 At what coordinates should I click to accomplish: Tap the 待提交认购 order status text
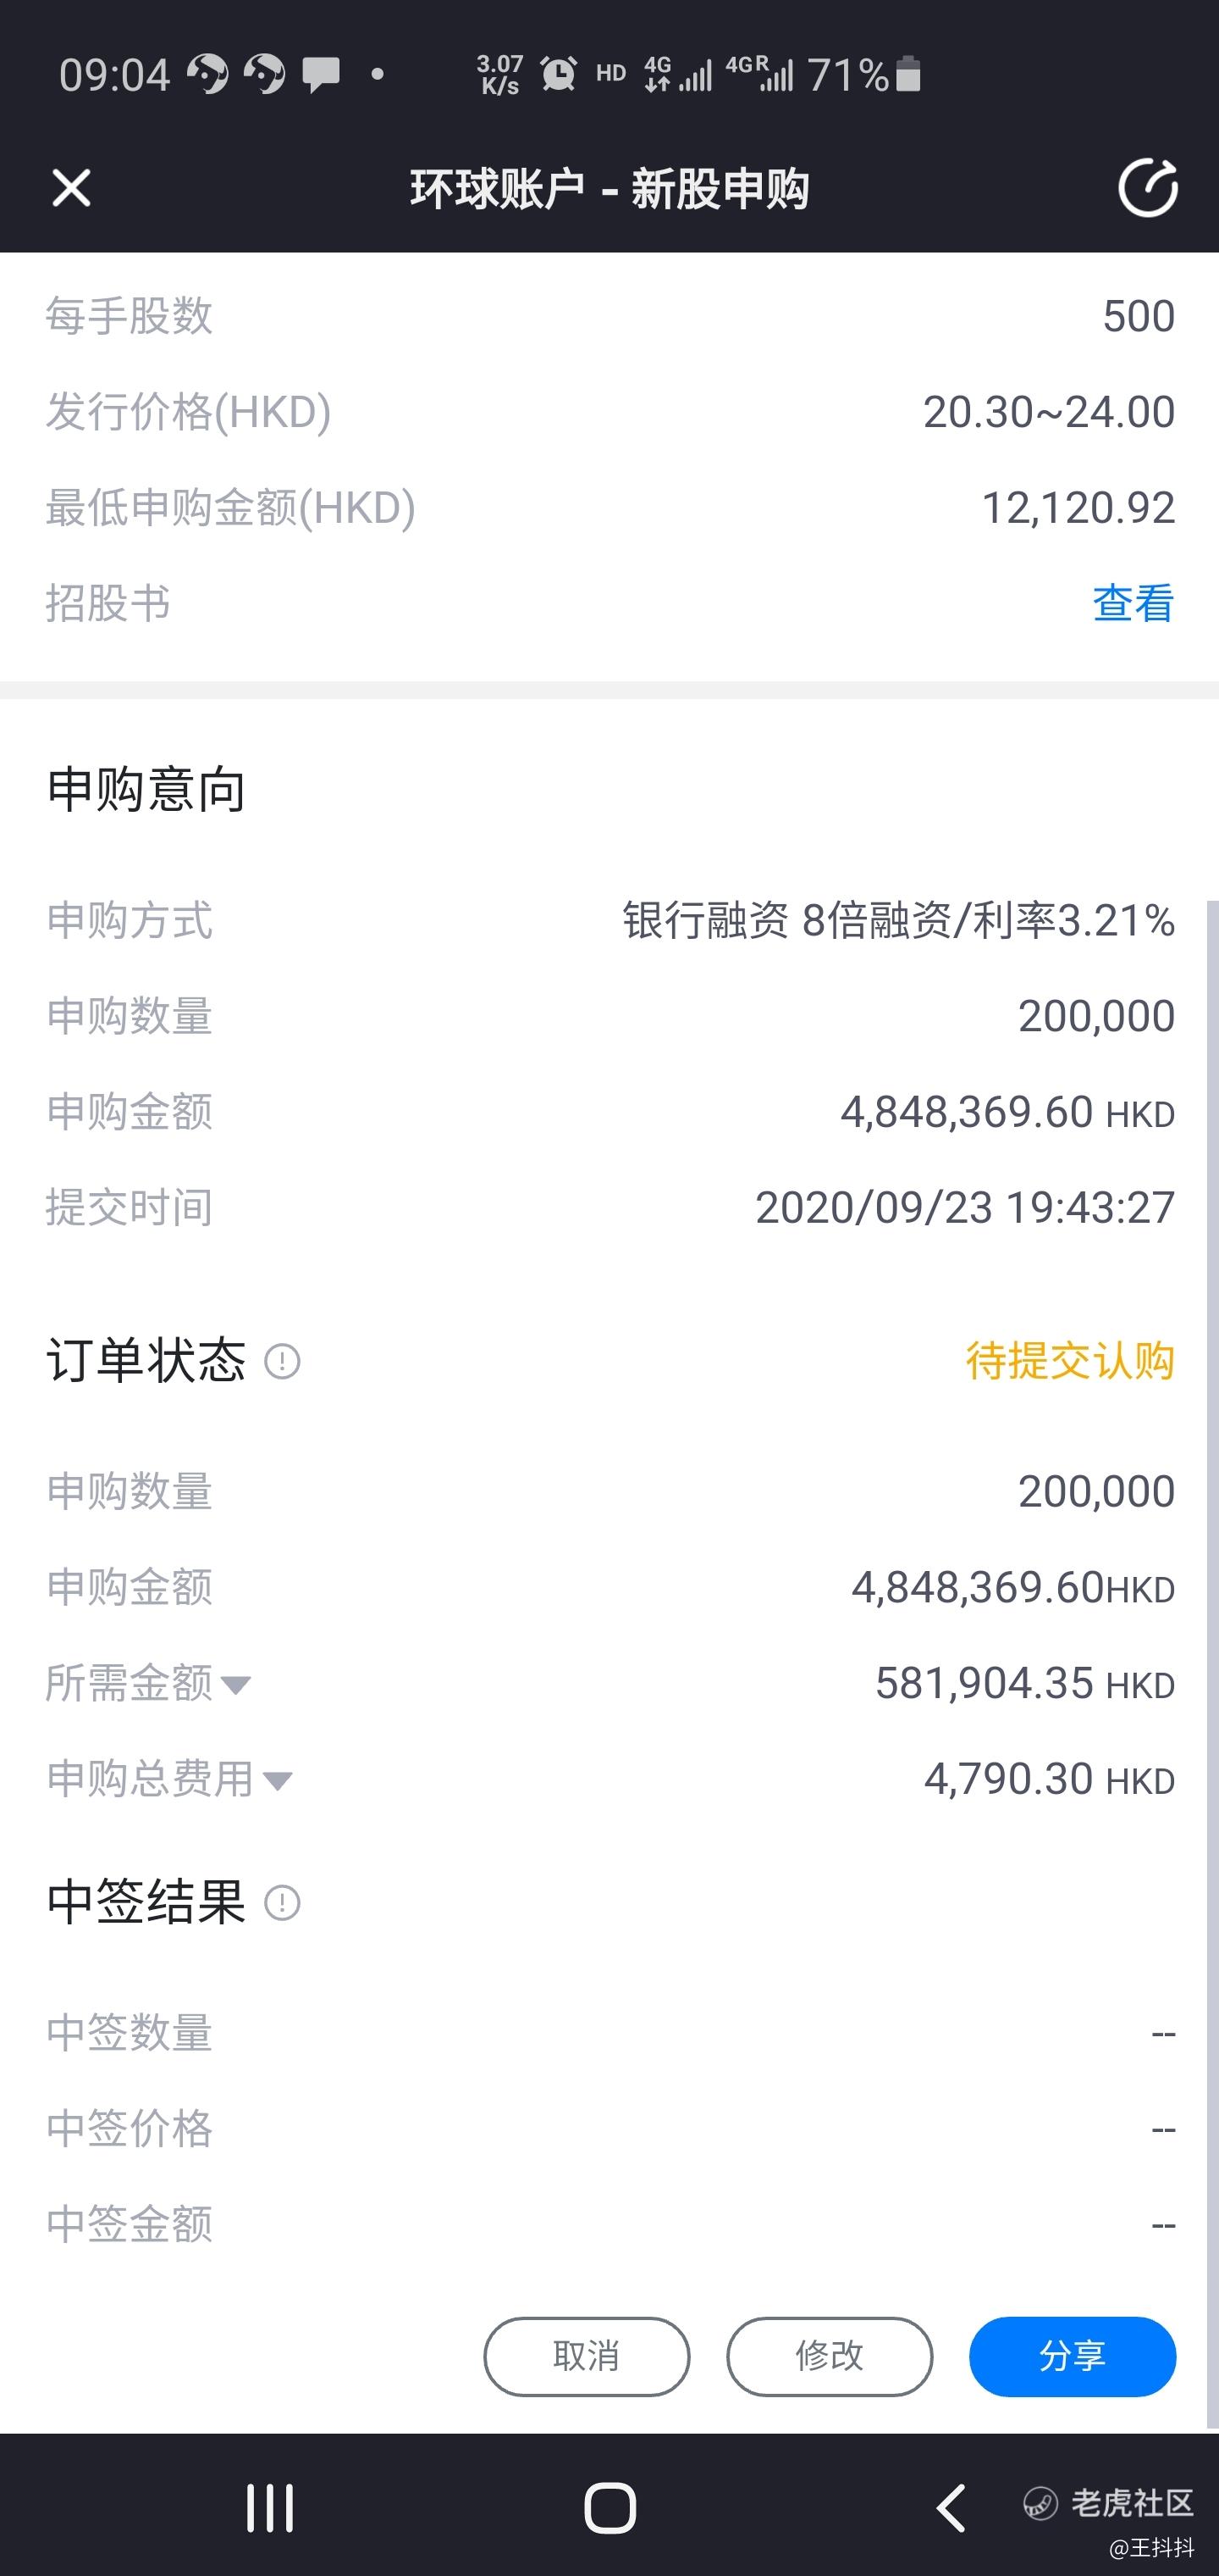point(1070,1361)
